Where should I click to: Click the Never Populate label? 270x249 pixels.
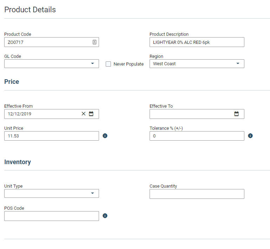[x=129, y=64]
